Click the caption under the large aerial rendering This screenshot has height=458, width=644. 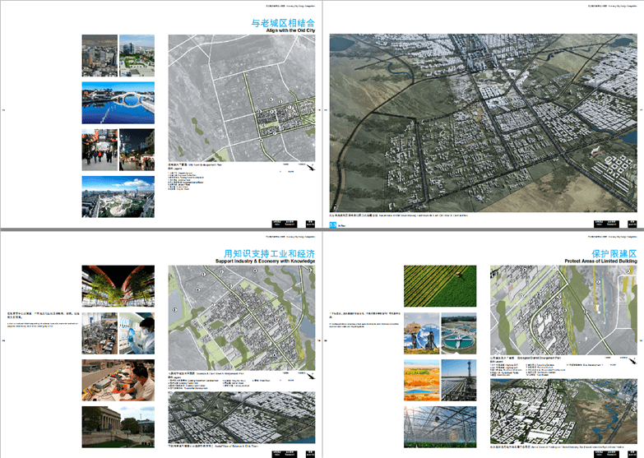pyautogui.click(x=398, y=215)
